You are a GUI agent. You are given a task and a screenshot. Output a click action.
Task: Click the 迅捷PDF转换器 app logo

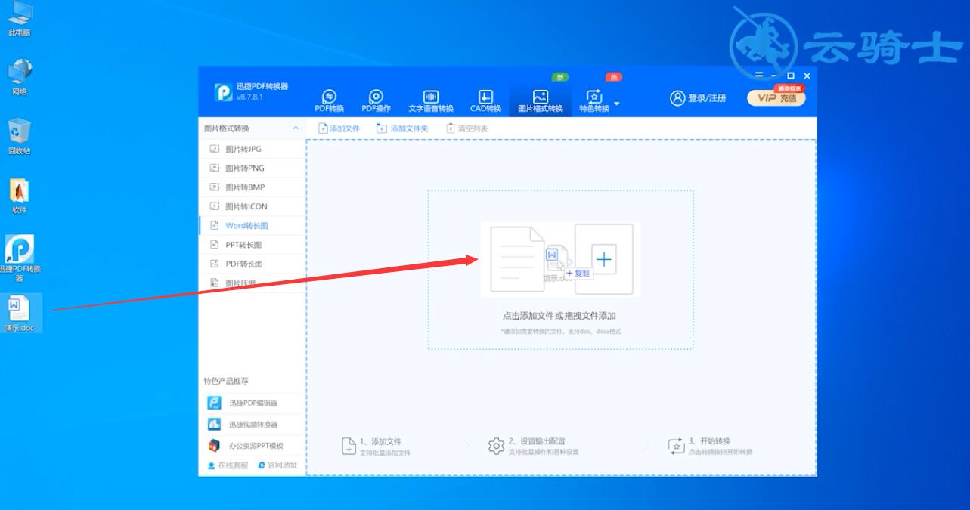coord(224,92)
